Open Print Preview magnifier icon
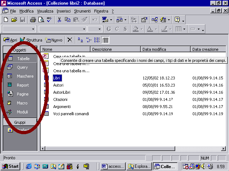229x171 pixels. (41, 20)
